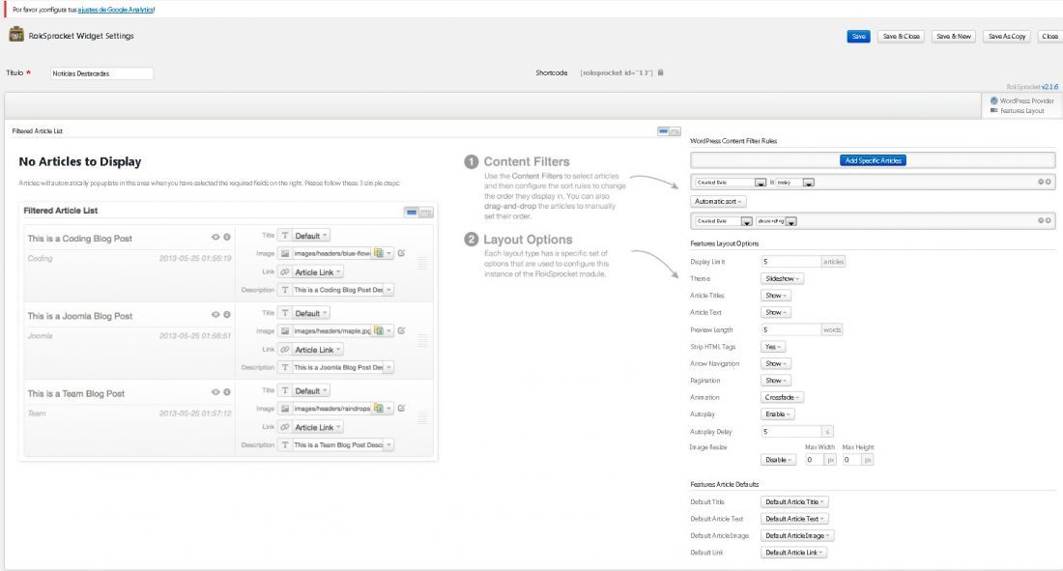Click the Display Limit input field
The image size is (1063, 571).
pyautogui.click(x=790, y=261)
